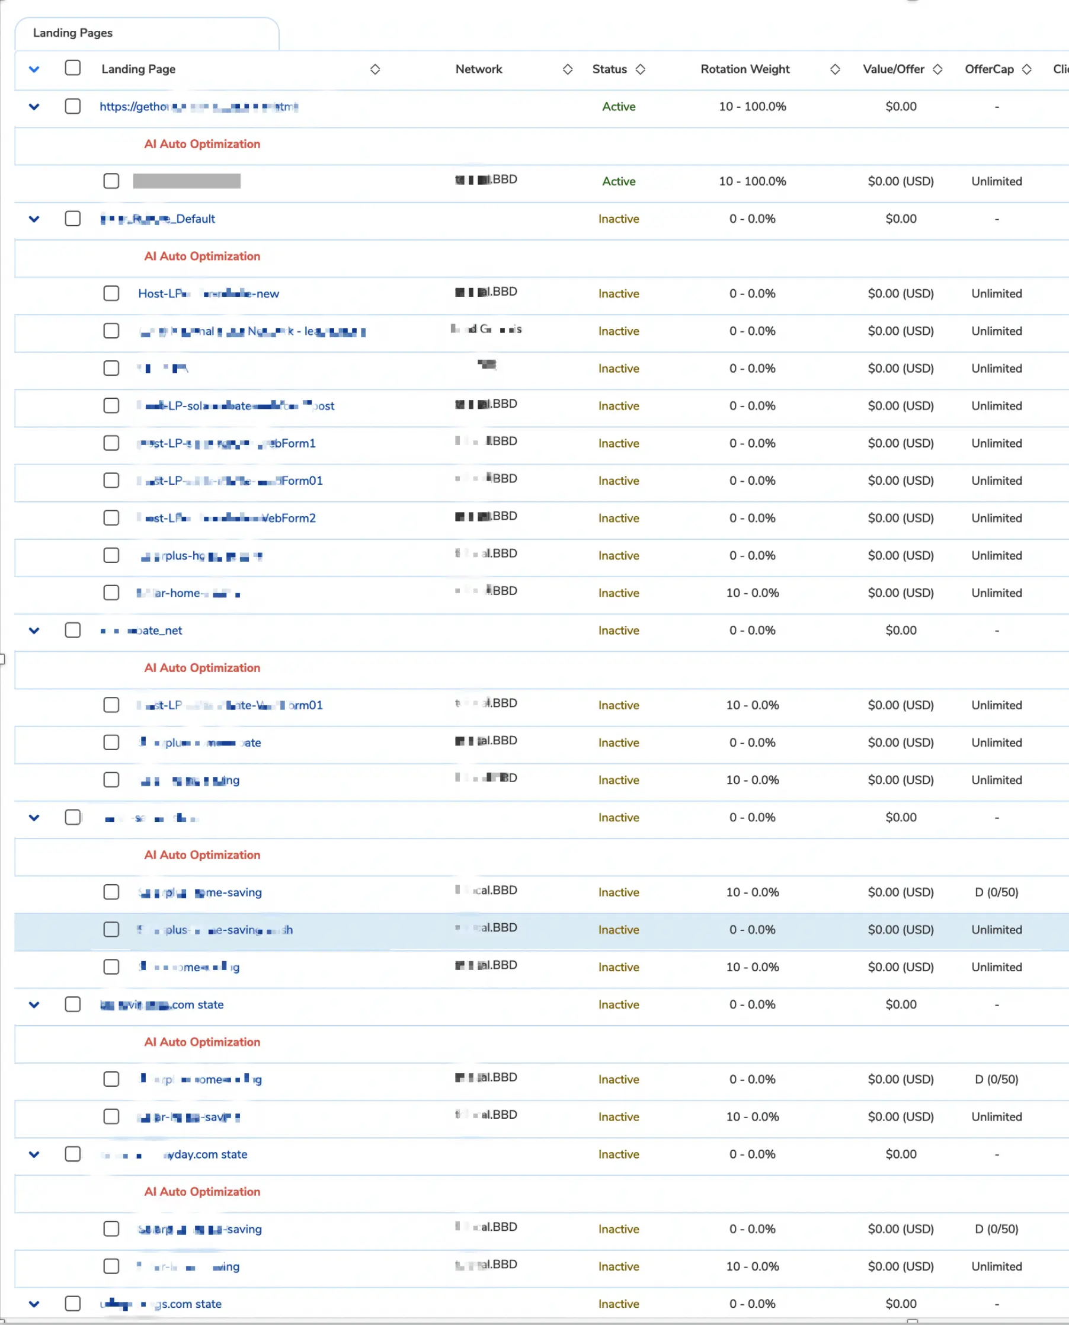Collapse the https://getho landing page group
The width and height of the screenshot is (1069, 1325).
pos(34,107)
